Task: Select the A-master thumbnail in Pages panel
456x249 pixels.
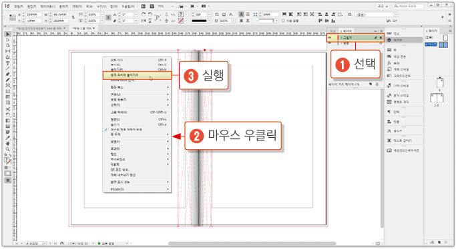Action: [x=443, y=45]
